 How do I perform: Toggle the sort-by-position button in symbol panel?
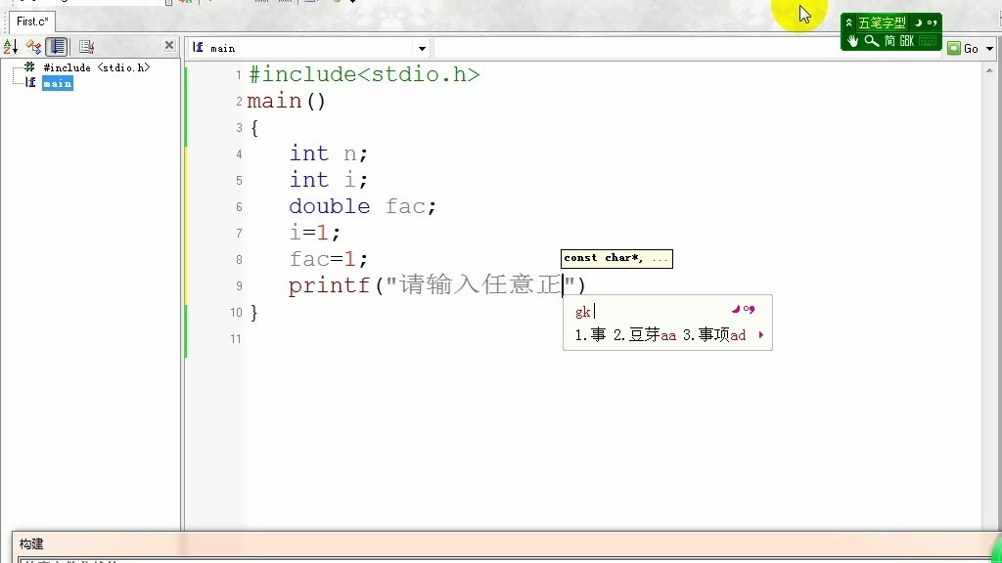coord(57,47)
